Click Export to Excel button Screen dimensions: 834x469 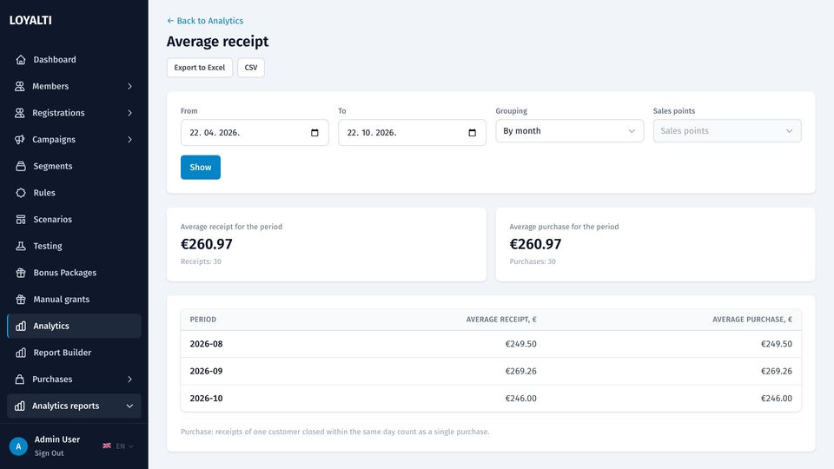(x=200, y=68)
